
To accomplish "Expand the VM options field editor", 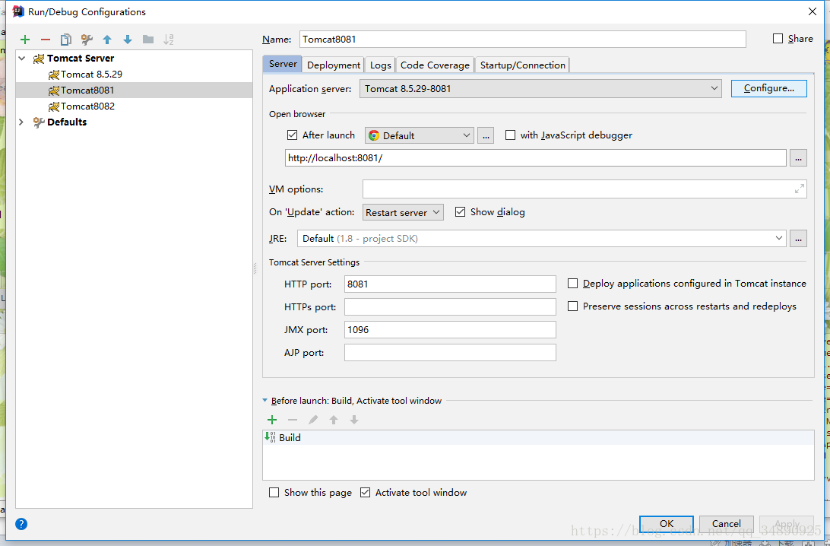I will pos(800,189).
